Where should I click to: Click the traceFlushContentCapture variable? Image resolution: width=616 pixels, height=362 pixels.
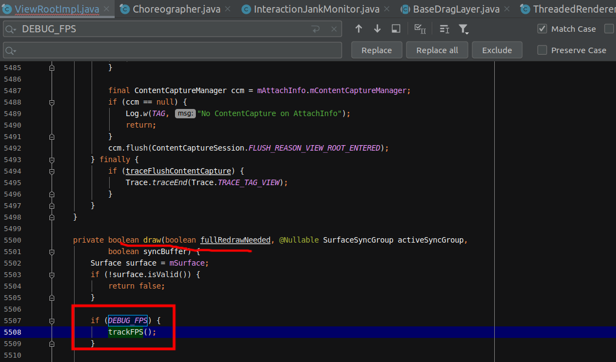point(178,171)
